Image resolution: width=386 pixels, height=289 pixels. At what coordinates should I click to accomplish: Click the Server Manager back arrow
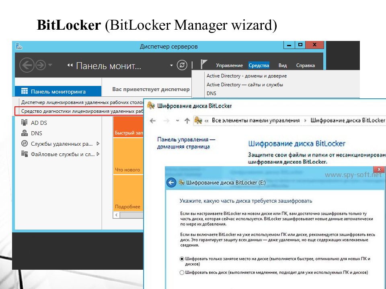pyautogui.click(x=27, y=65)
